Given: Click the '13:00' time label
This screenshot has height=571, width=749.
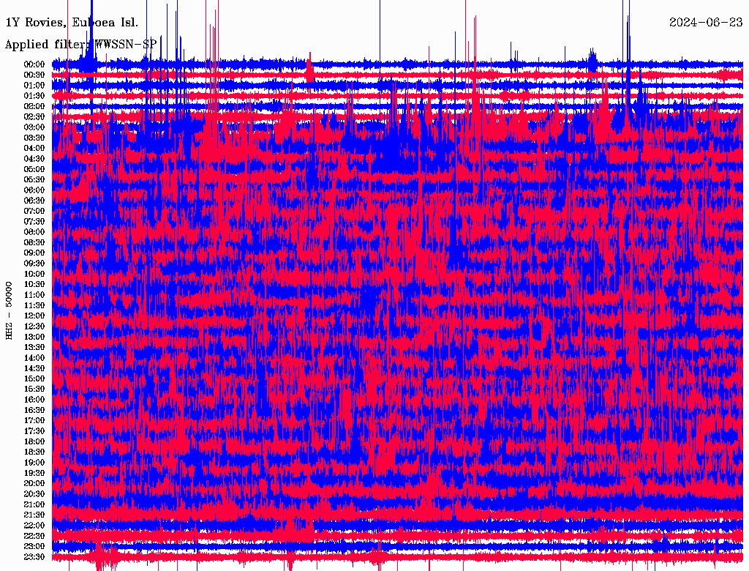Looking at the screenshot, I should pyautogui.click(x=34, y=337).
